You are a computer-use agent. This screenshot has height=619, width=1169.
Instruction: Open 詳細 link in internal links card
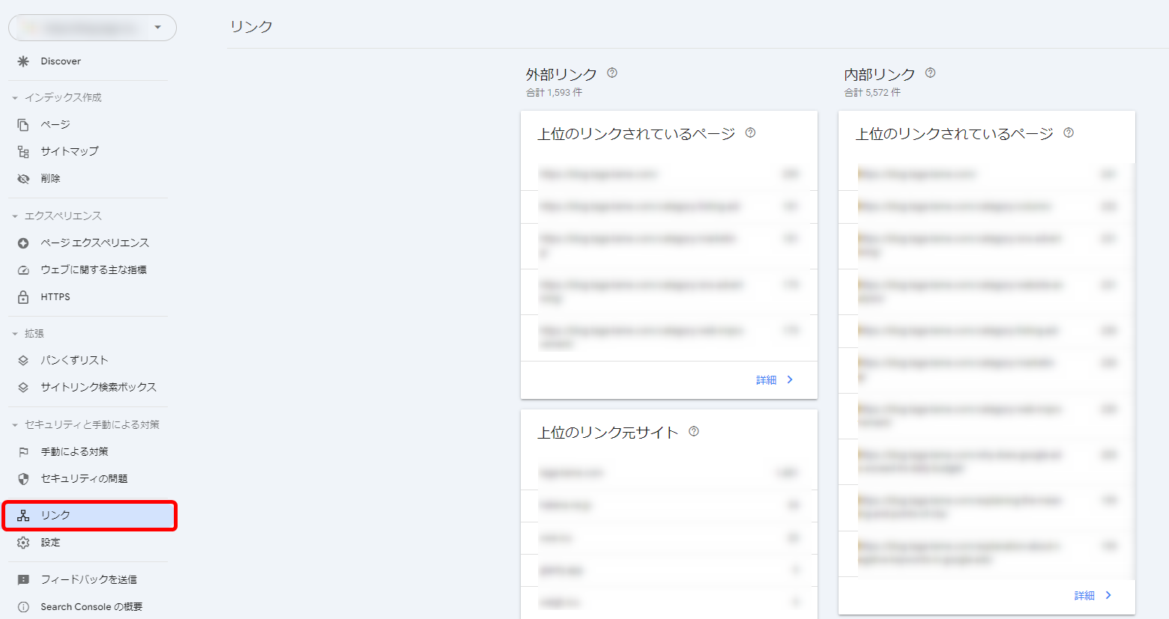1084,596
